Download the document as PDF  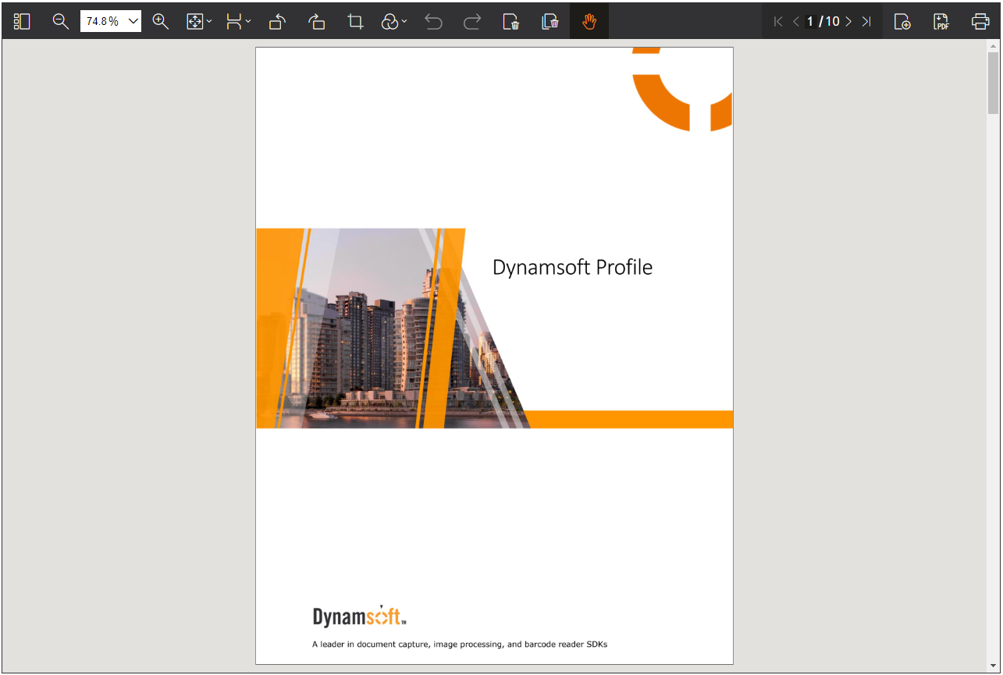point(941,22)
